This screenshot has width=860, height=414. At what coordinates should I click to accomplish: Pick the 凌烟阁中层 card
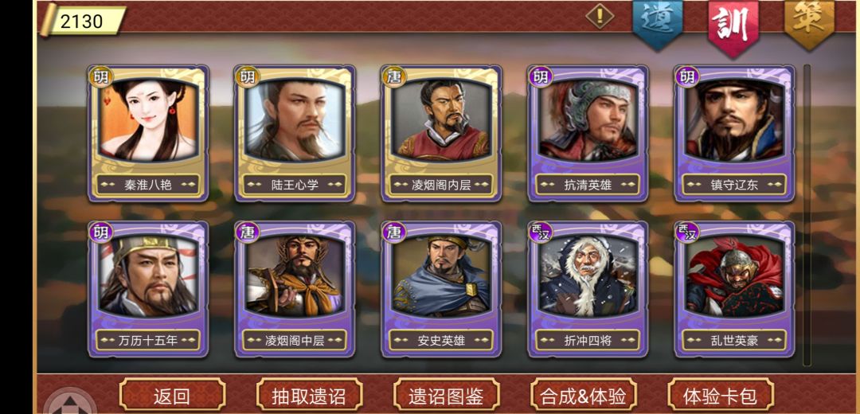(x=295, y=289)
